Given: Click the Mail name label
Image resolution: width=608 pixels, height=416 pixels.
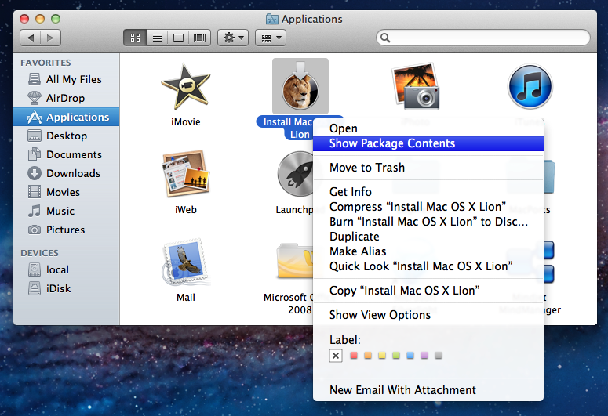Looking at the screenshot, I should click(x=186, y=298).
